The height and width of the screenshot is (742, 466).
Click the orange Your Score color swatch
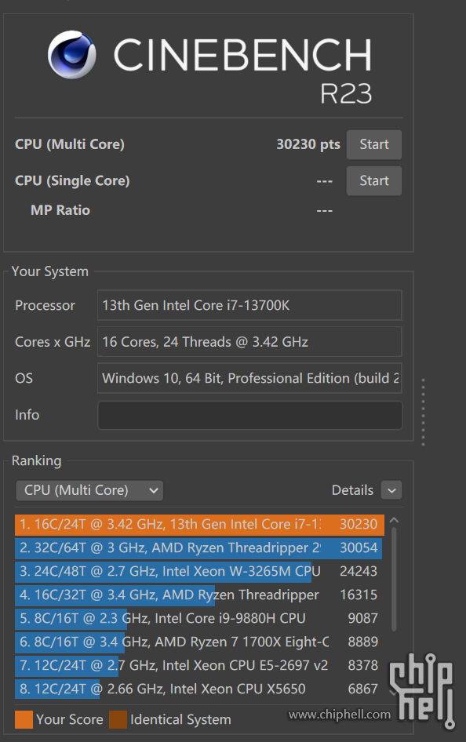(24, 719)
